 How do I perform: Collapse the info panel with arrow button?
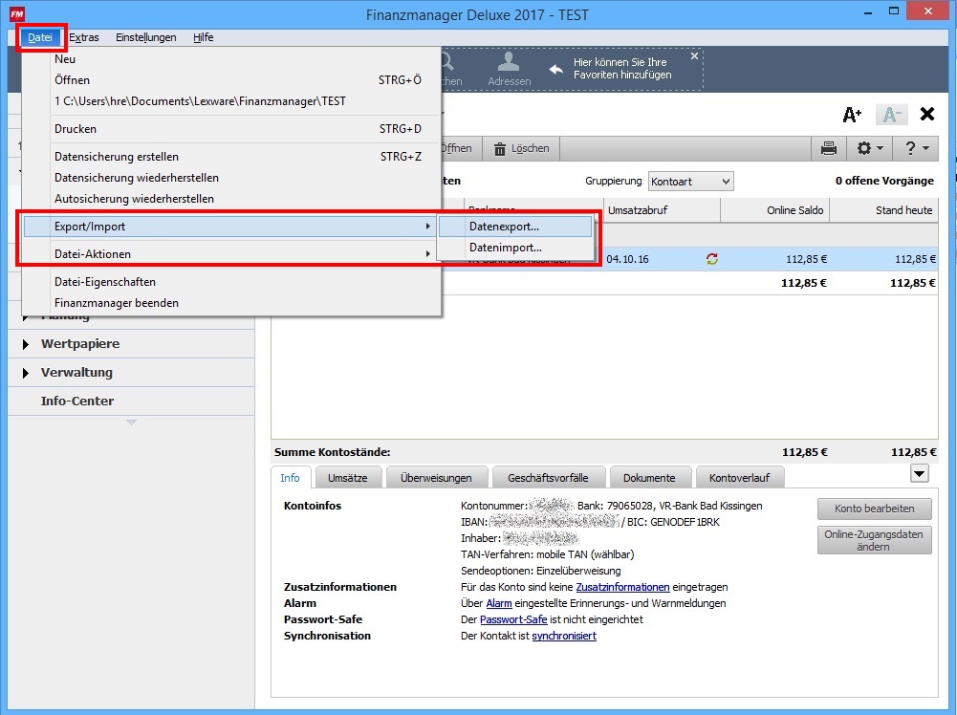click(919, 474)
